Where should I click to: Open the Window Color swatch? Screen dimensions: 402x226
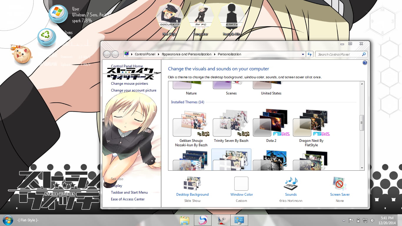[241, 184]
